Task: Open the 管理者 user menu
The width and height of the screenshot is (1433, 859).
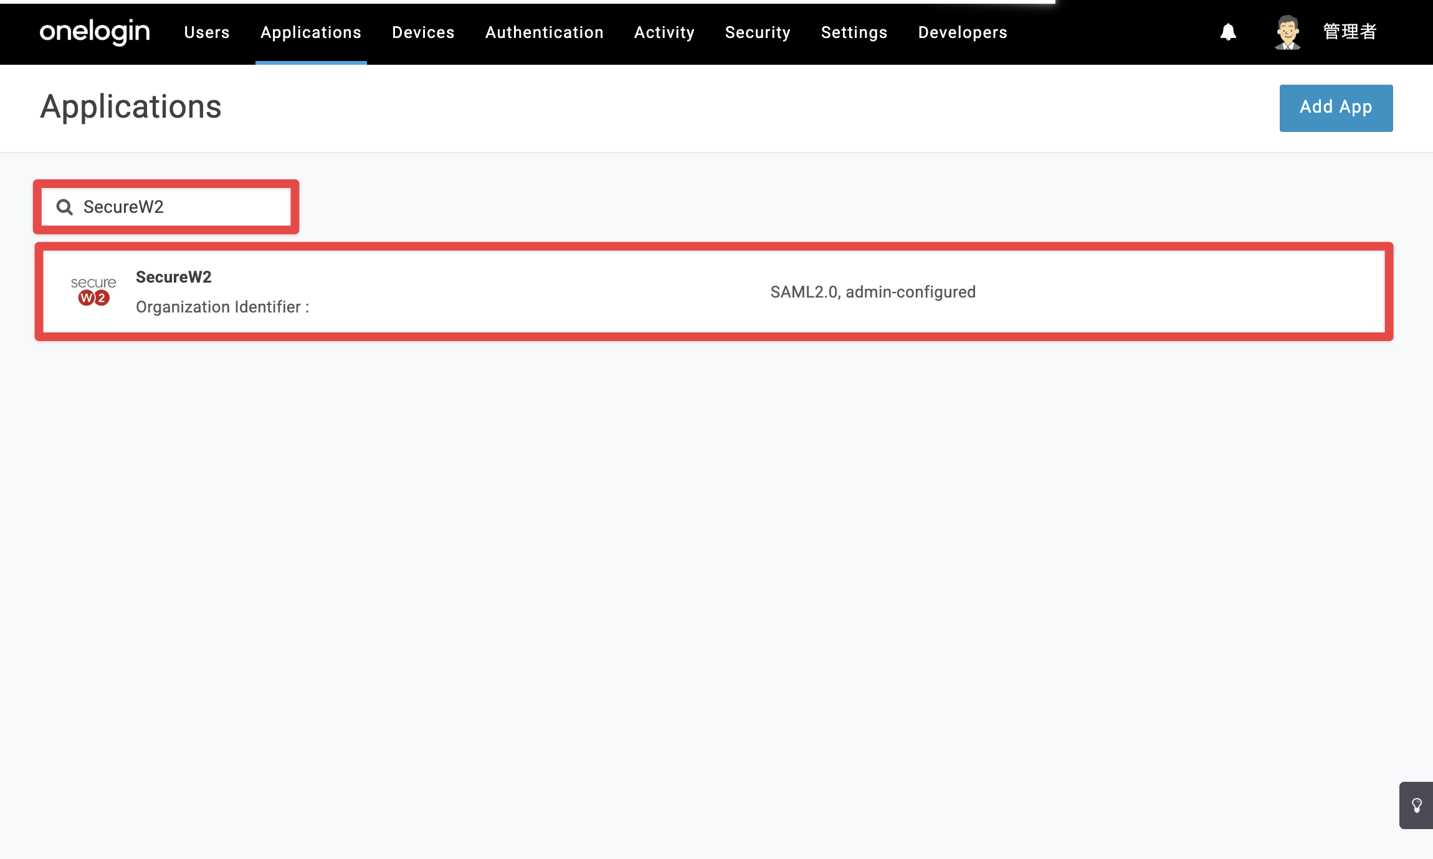Action: (x=1350, y=32)
